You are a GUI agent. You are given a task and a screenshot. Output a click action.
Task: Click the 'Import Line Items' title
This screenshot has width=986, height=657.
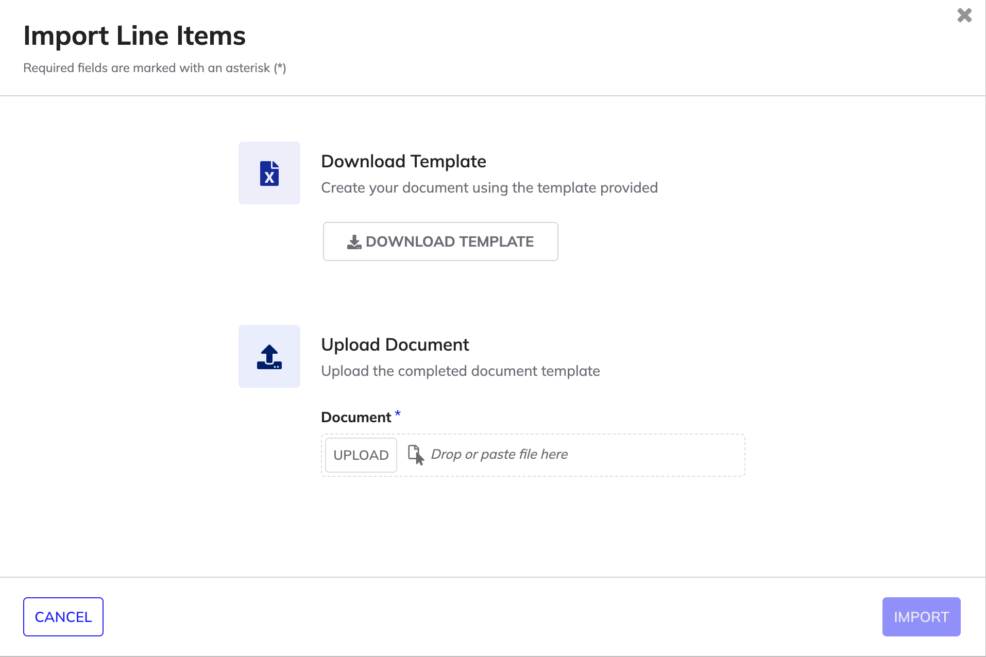tap(134, 36)
